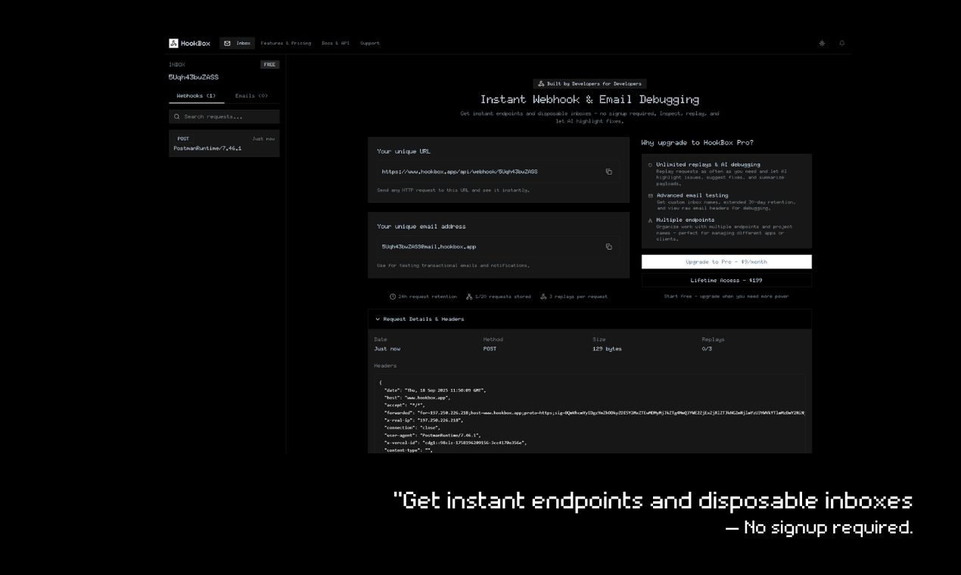Click Upgrade to Pro - $9/month
The height and width of the screenshot is (575, 961).
click(x=726, y=262)
